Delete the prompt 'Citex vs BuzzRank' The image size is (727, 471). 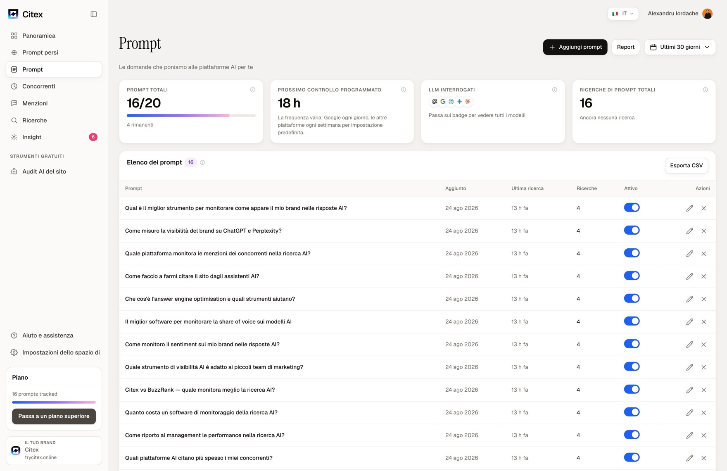[x=704, y=390]
